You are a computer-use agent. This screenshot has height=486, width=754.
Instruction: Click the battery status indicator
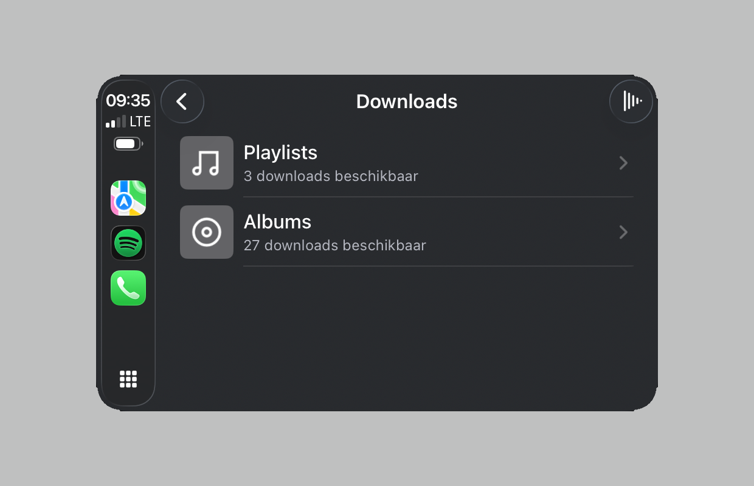pyautogui.click(x=128, y=144)
